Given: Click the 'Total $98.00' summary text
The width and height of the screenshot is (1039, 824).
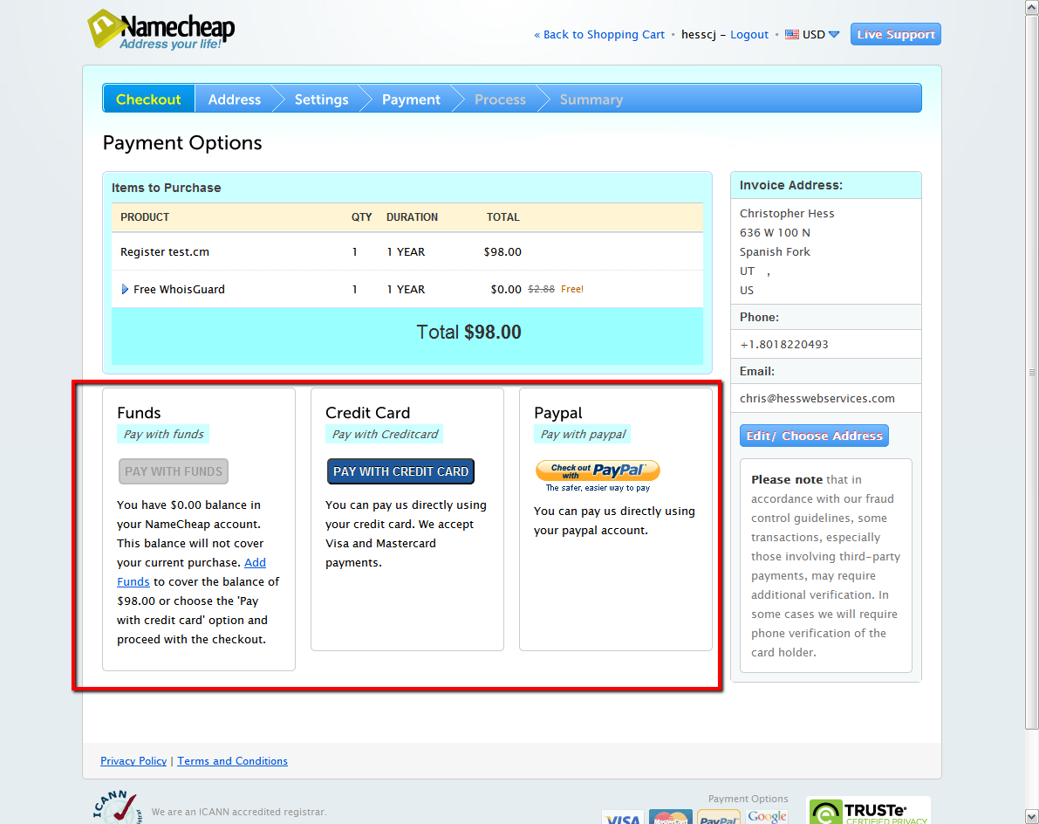Looking at the screenshot, I should [468, 332].
